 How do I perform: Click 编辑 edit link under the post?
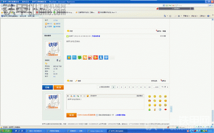point(79,81)
